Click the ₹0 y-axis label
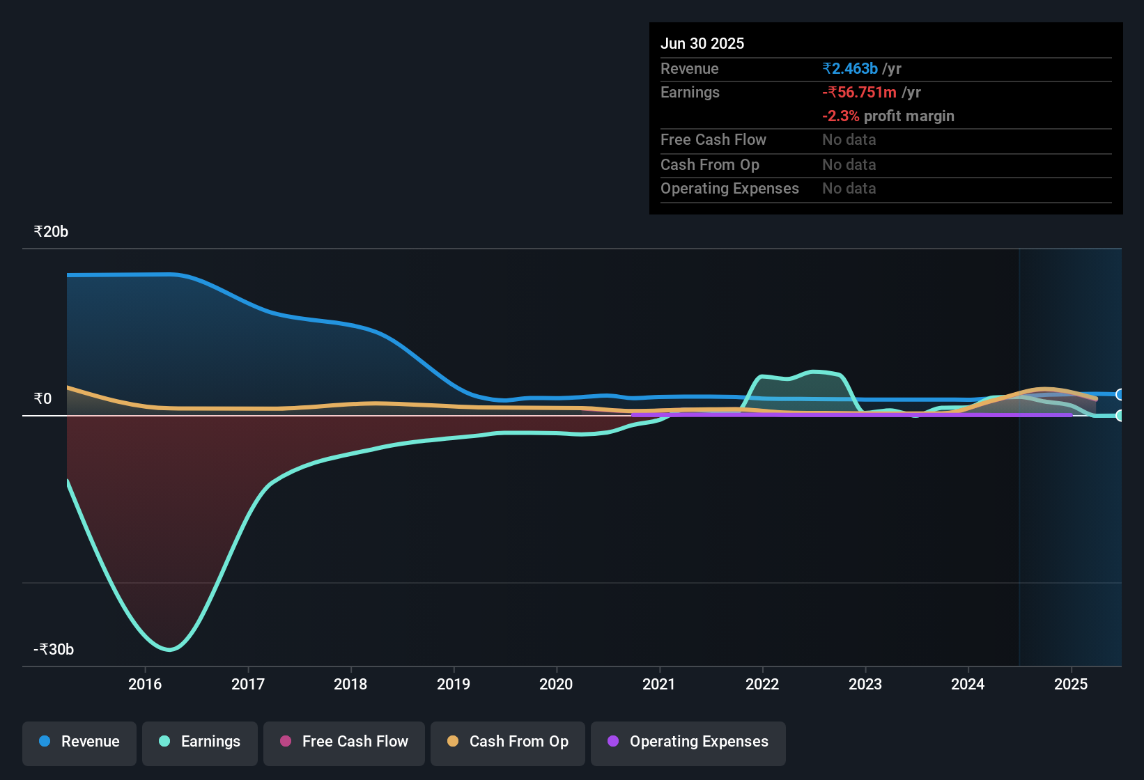Viewport: 1144px width, 780px height. click(42, 399)
